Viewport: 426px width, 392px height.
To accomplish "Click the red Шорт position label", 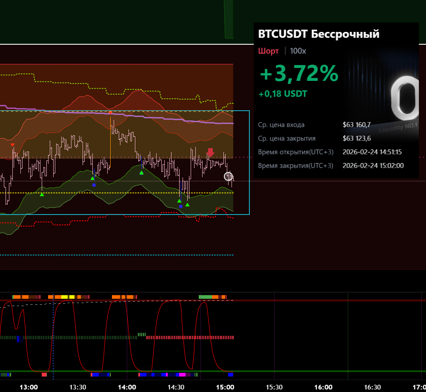I will point(268,51).
